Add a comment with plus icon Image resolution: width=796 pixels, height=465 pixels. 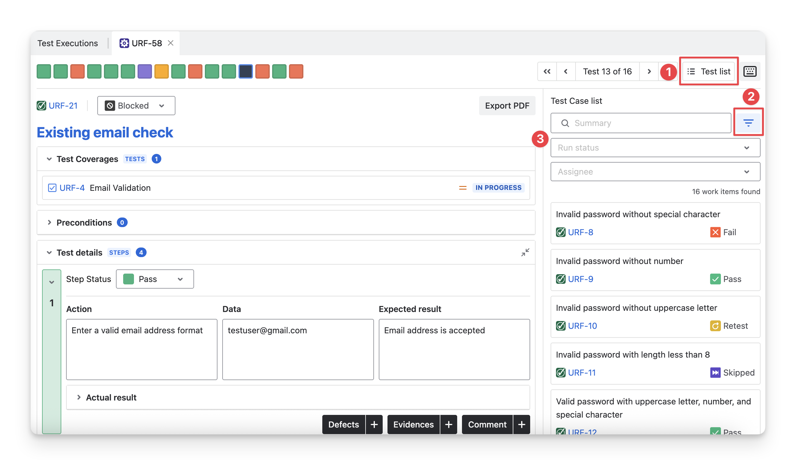point(521,424)
